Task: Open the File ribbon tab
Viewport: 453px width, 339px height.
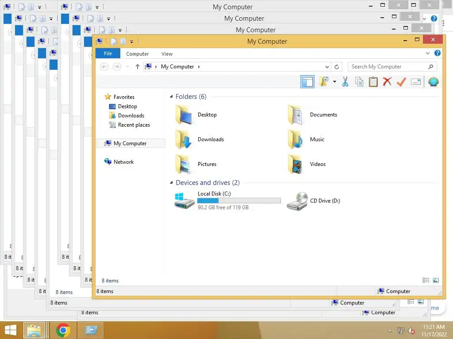Action: click(108, 53)
